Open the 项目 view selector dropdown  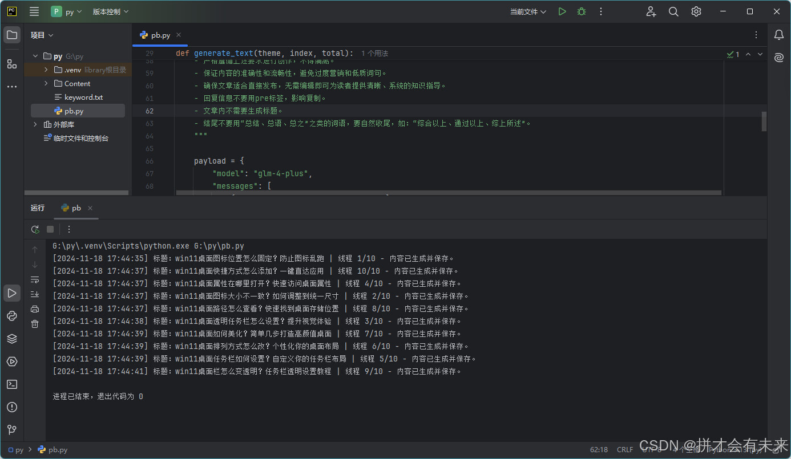click(x=42, y=35)
